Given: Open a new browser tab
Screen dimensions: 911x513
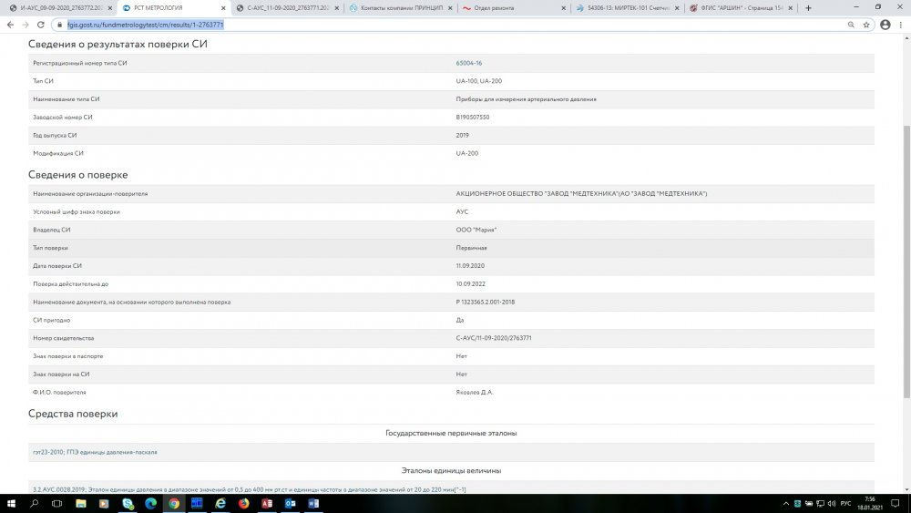Looking at the screenshot, I should point(808,7).
